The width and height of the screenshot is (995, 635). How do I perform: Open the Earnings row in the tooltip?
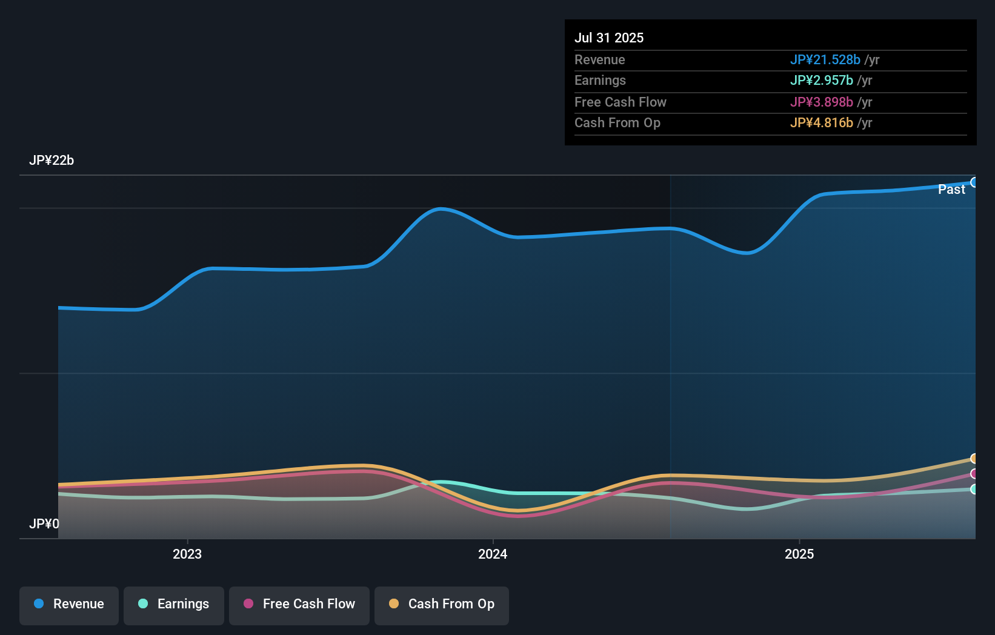pos(601,81)
